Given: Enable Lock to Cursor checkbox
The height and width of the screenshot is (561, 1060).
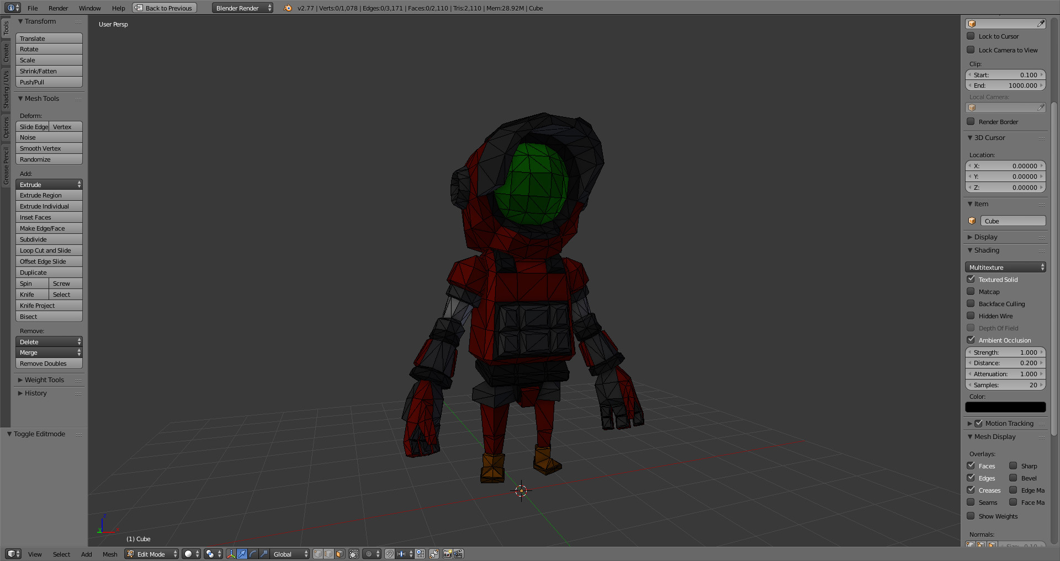Looking at the screenshot, I should [x=971, y=36].
